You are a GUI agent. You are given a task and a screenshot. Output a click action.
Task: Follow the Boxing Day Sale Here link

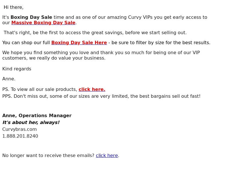point(79,42)
